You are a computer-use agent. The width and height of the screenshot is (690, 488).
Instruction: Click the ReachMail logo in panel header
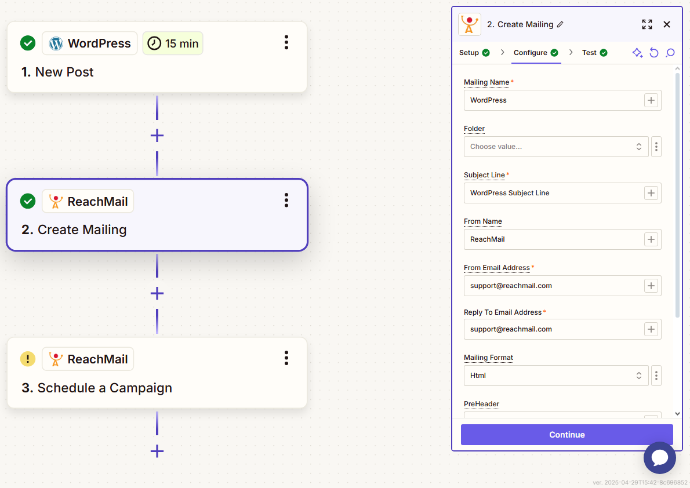tap(470, 24)
